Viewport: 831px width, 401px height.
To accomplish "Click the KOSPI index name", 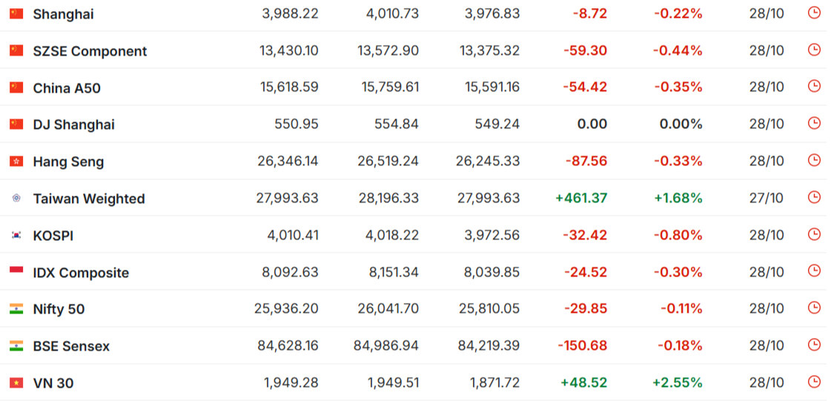I will (53, 236).
